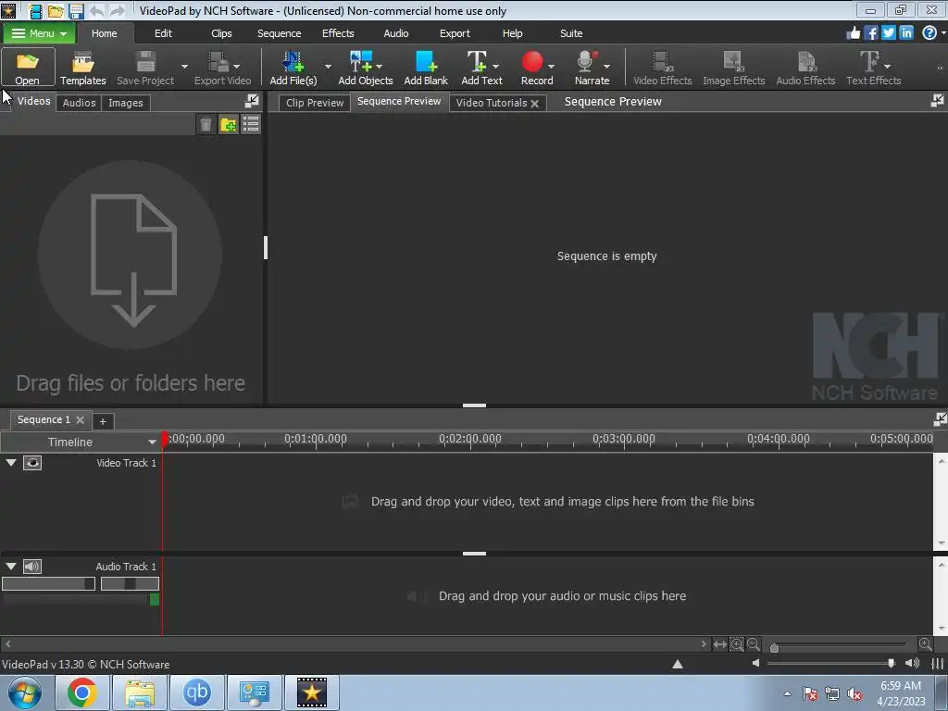Click the 0:02:00.000 timeline ruler mark
This screenshot has height=711, width=948.
469,439
